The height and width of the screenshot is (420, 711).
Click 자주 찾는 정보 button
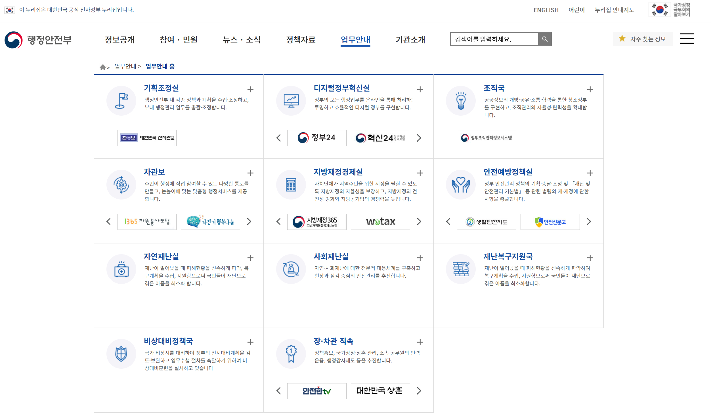[642, 39]
